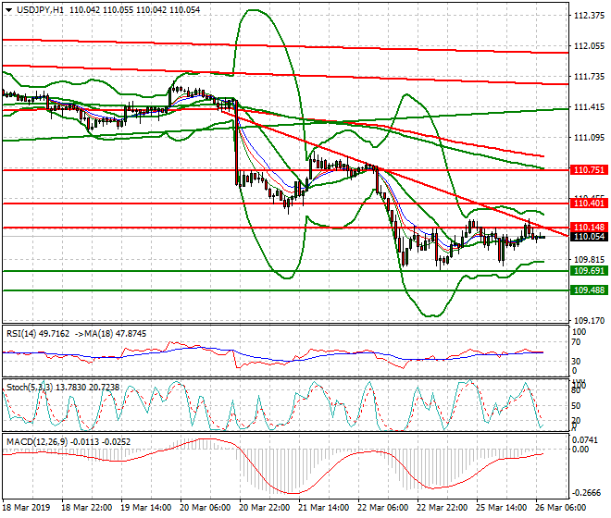Click the Stochastic scale level 50

pos(576,406)
